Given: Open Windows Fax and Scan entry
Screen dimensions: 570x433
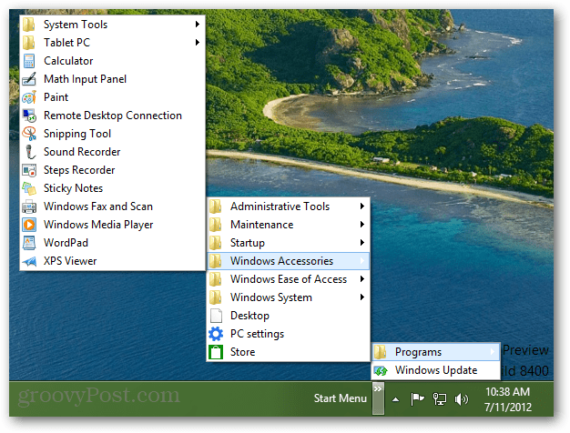Looking at the screenshot, I should 112,206.
